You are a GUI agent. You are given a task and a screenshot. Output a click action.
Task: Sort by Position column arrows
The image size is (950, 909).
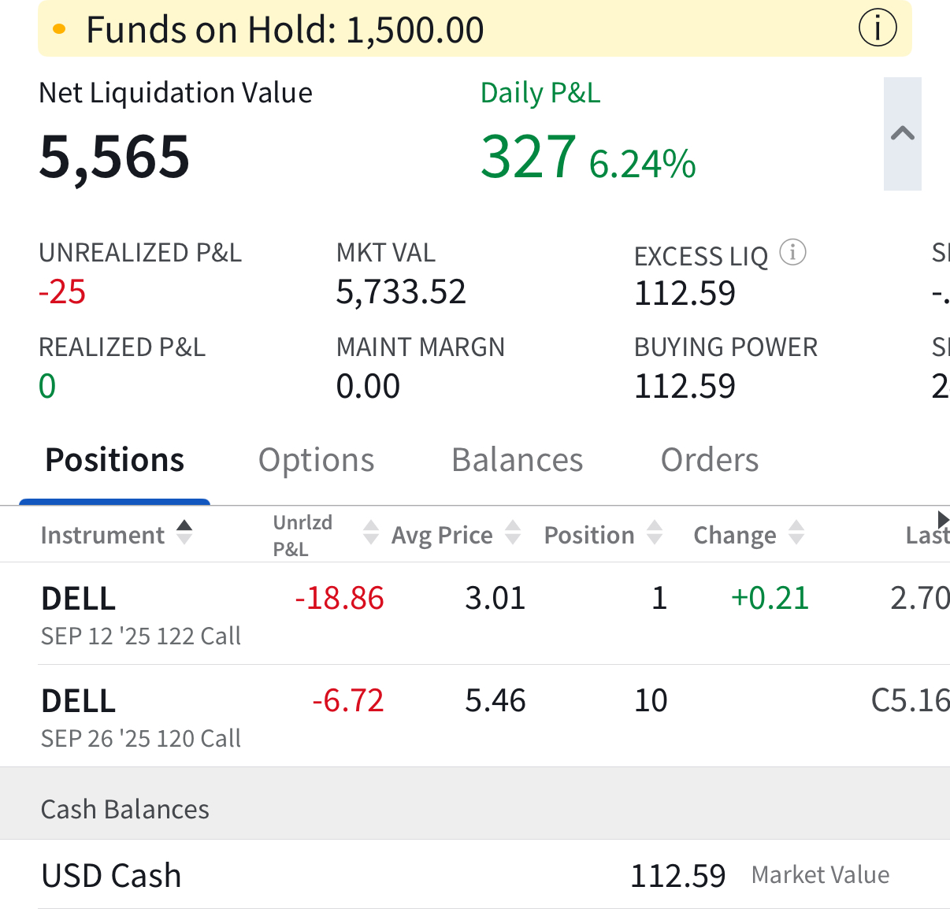tap(655, 533)
